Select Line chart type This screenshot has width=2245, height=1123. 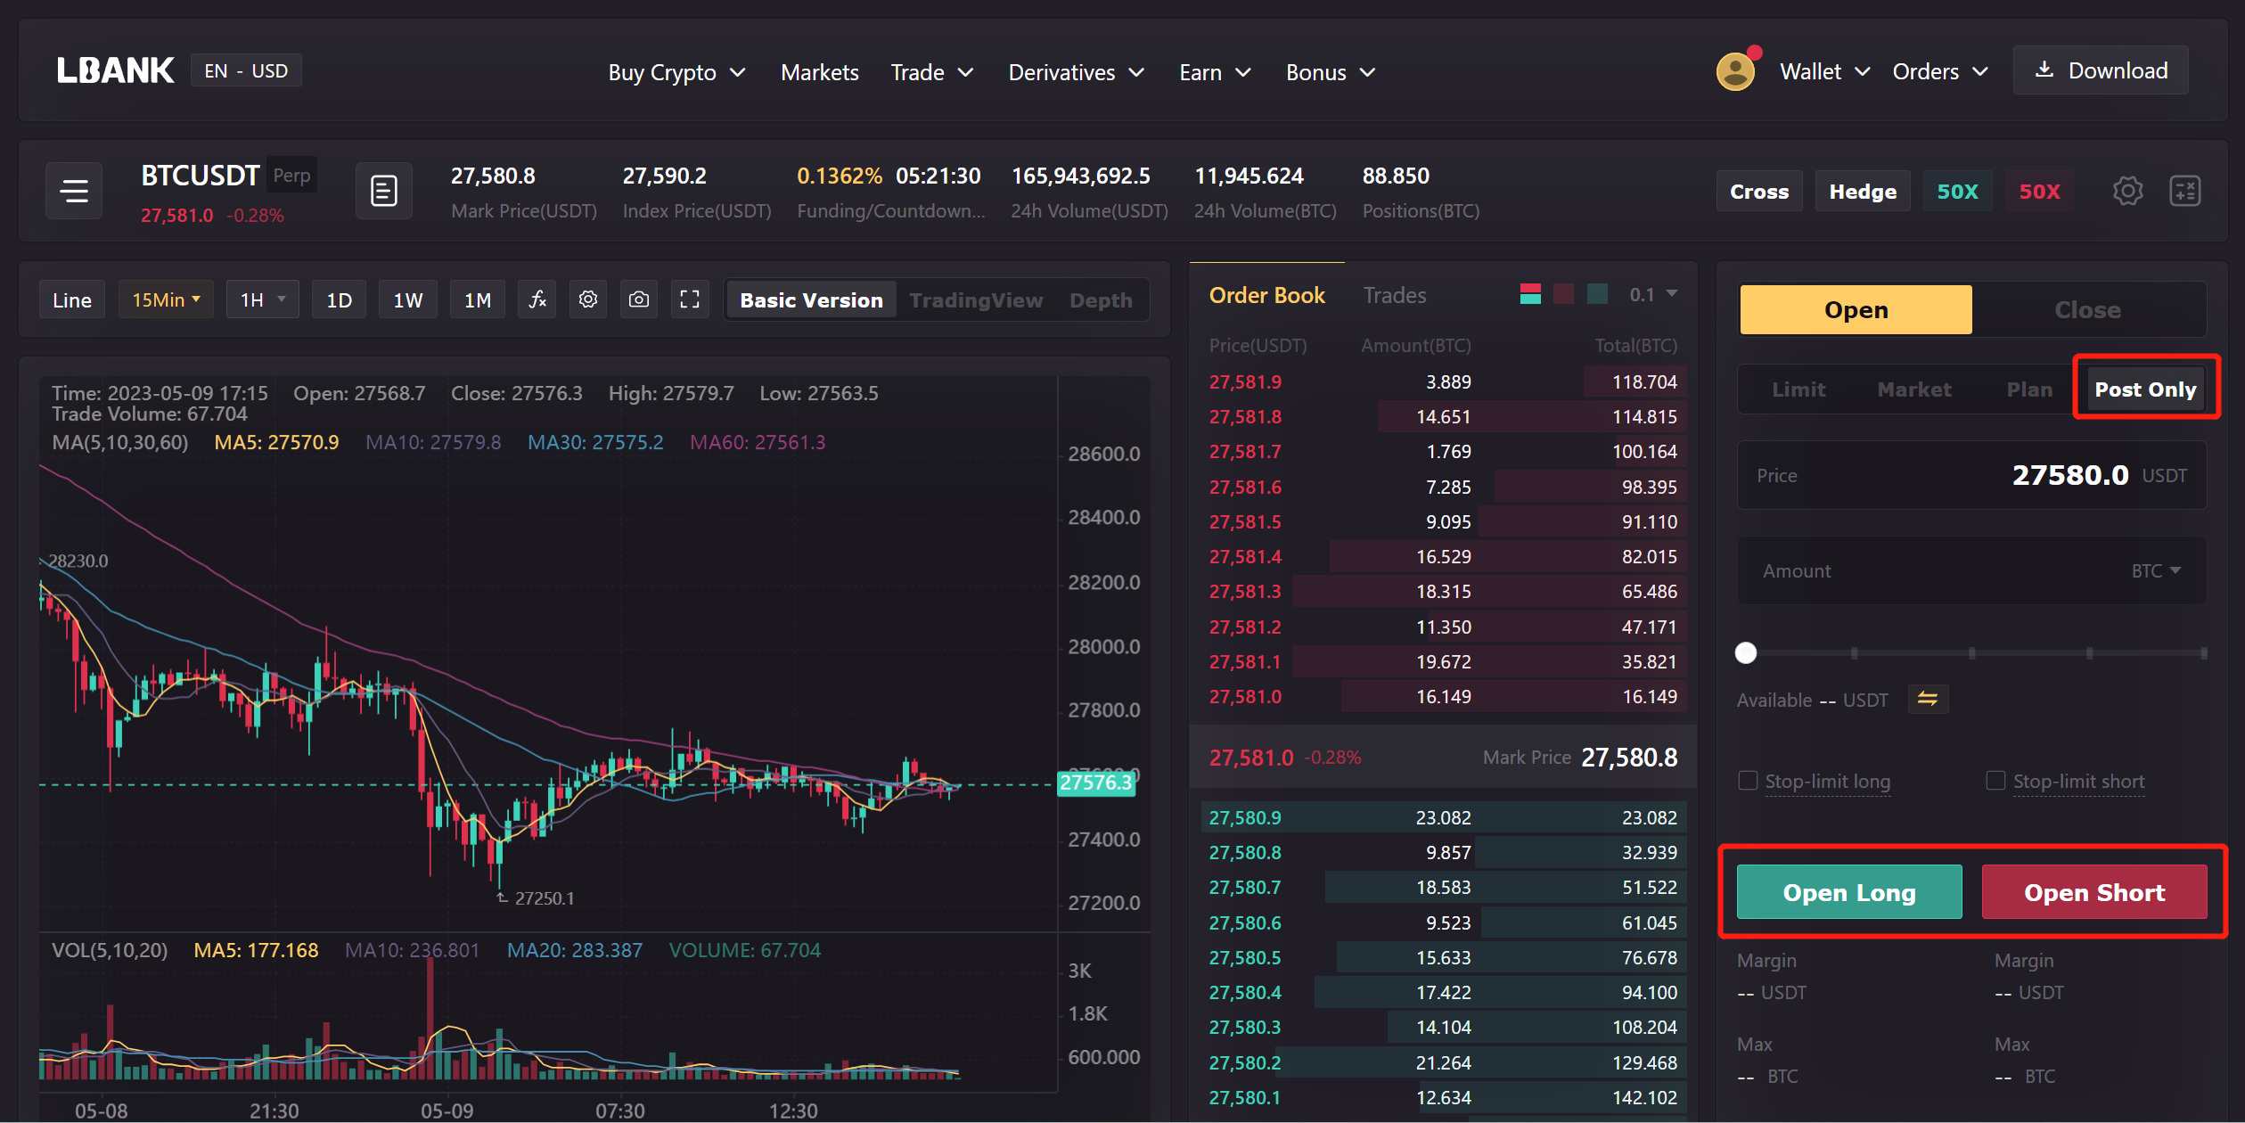point(72,299)
